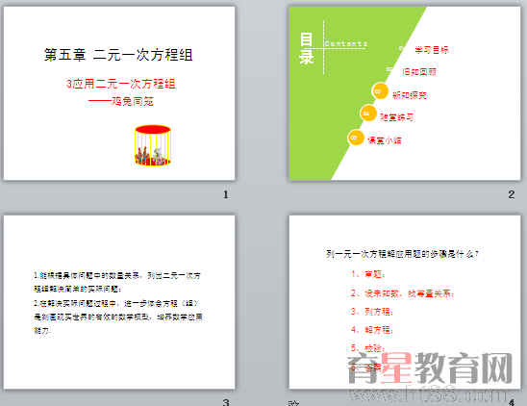The width and height of the screenshot is (527, 406).
Task: Click the red subtitle 3应用二元一次方程组
Action: (121, 84)
